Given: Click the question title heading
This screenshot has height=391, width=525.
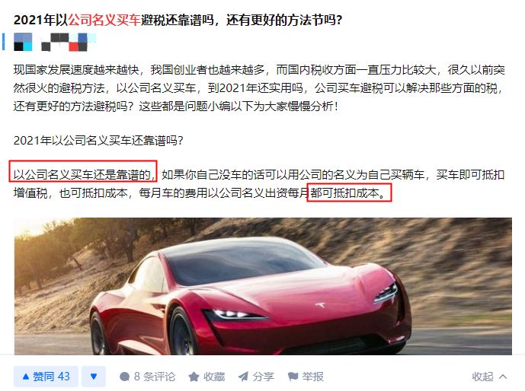Looking at the screenshot, I should [178, 20].
